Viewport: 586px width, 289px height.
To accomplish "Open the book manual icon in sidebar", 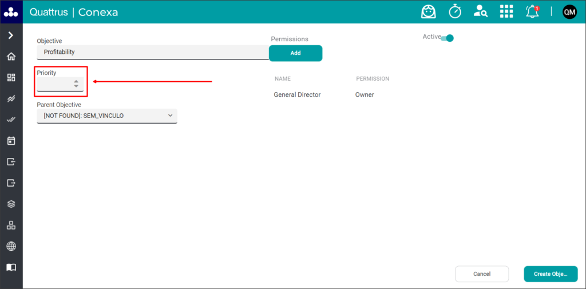I will click(11, 267).
